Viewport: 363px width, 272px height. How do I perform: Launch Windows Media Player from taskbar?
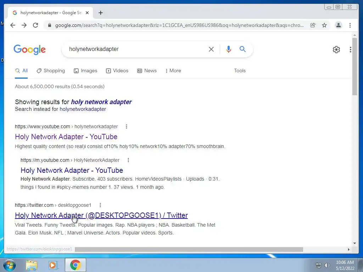point(53,265)
